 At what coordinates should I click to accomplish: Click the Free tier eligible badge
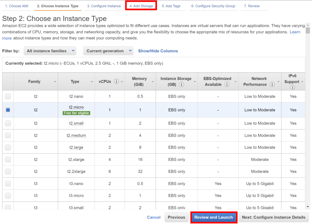point(76,113)
